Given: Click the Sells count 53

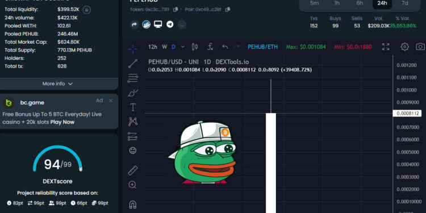Looking at the screenshot, I should click(357, 26).
